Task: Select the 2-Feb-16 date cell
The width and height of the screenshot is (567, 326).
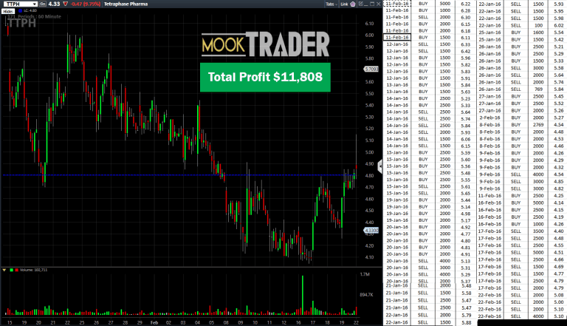Action: [489, 118]
